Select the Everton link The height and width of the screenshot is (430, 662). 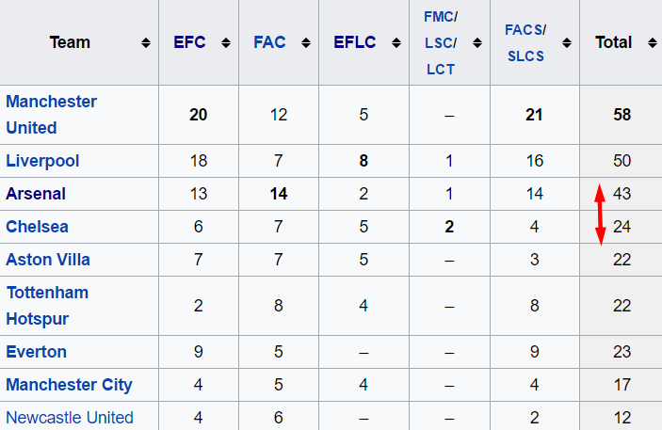(x=36, y=352)
